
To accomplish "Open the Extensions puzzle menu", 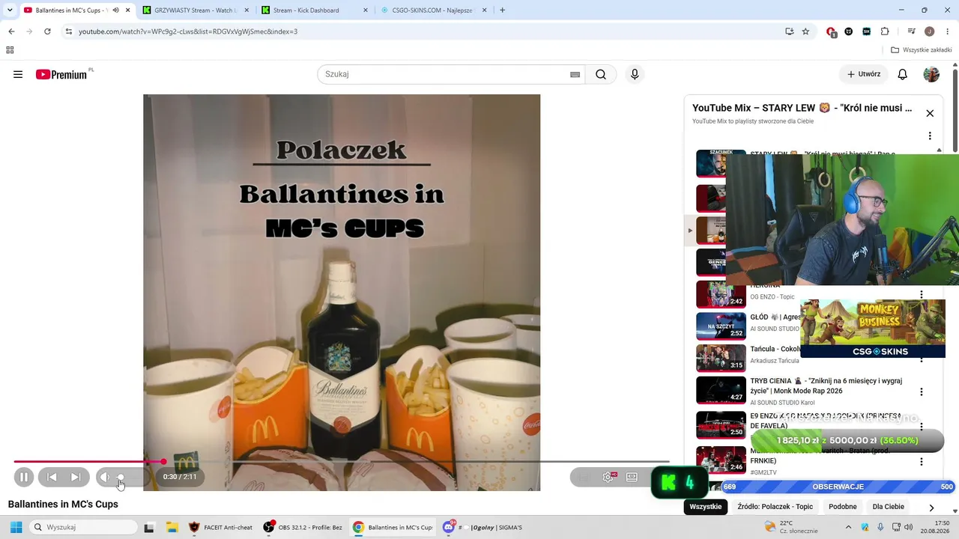I will (885, 31).
